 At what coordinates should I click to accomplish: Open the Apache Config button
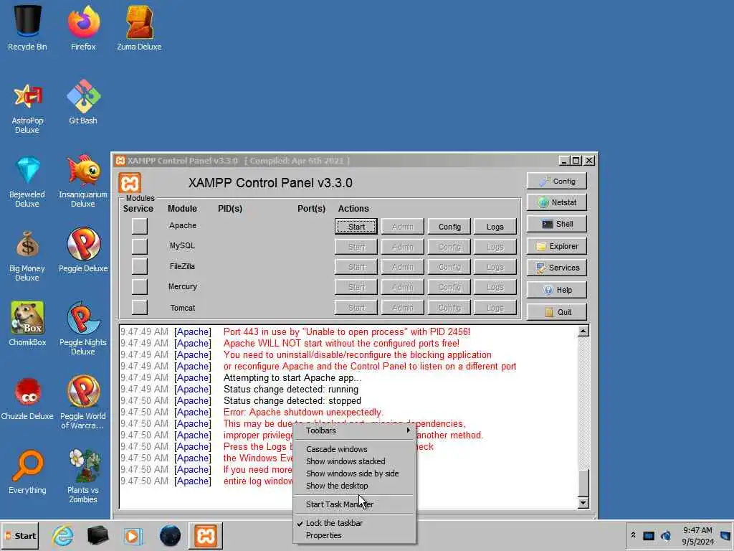[x=449, y=227]
